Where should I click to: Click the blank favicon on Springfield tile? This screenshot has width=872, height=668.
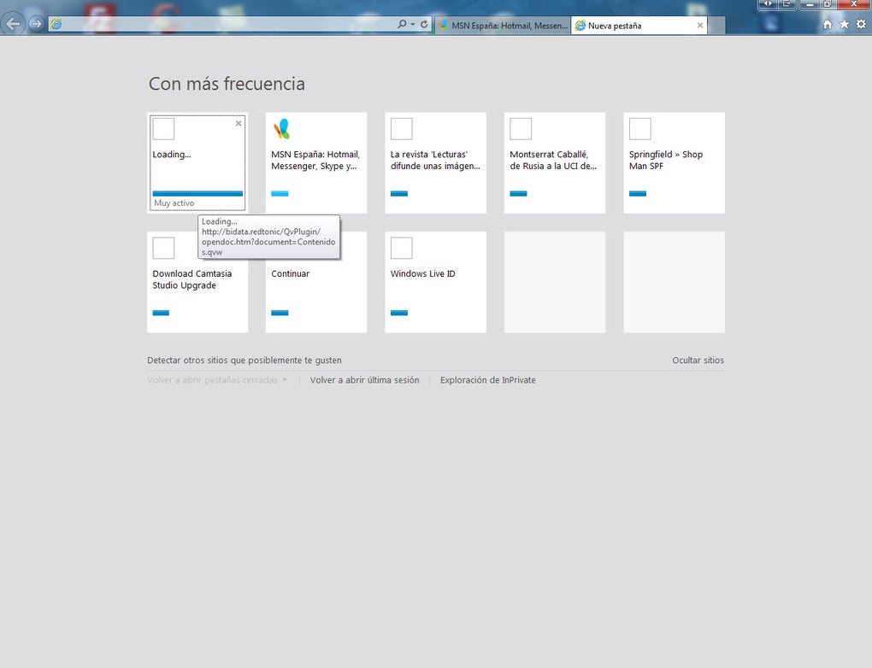640,129
